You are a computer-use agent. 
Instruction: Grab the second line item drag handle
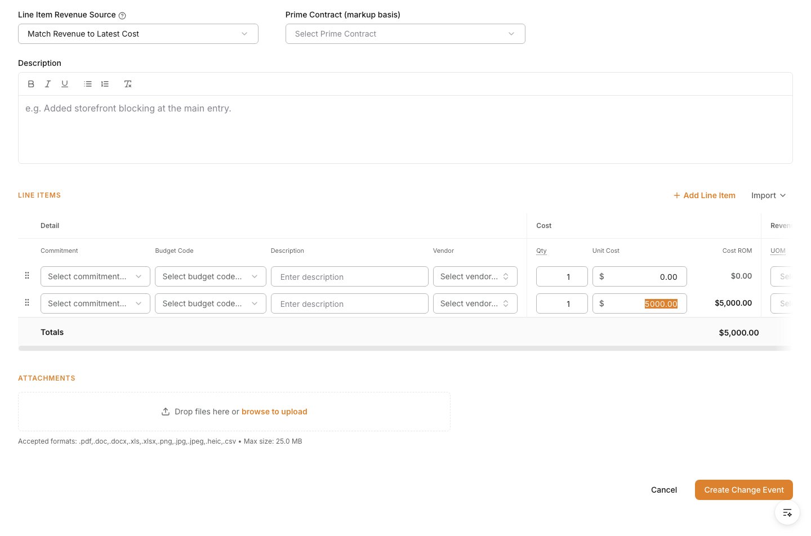tap(27, 302)
